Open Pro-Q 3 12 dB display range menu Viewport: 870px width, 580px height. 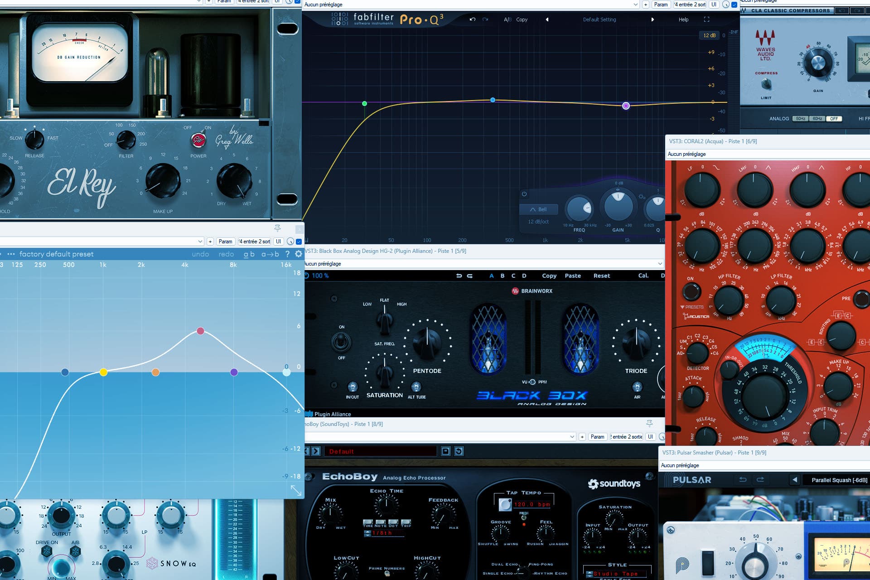pos(710,35)
